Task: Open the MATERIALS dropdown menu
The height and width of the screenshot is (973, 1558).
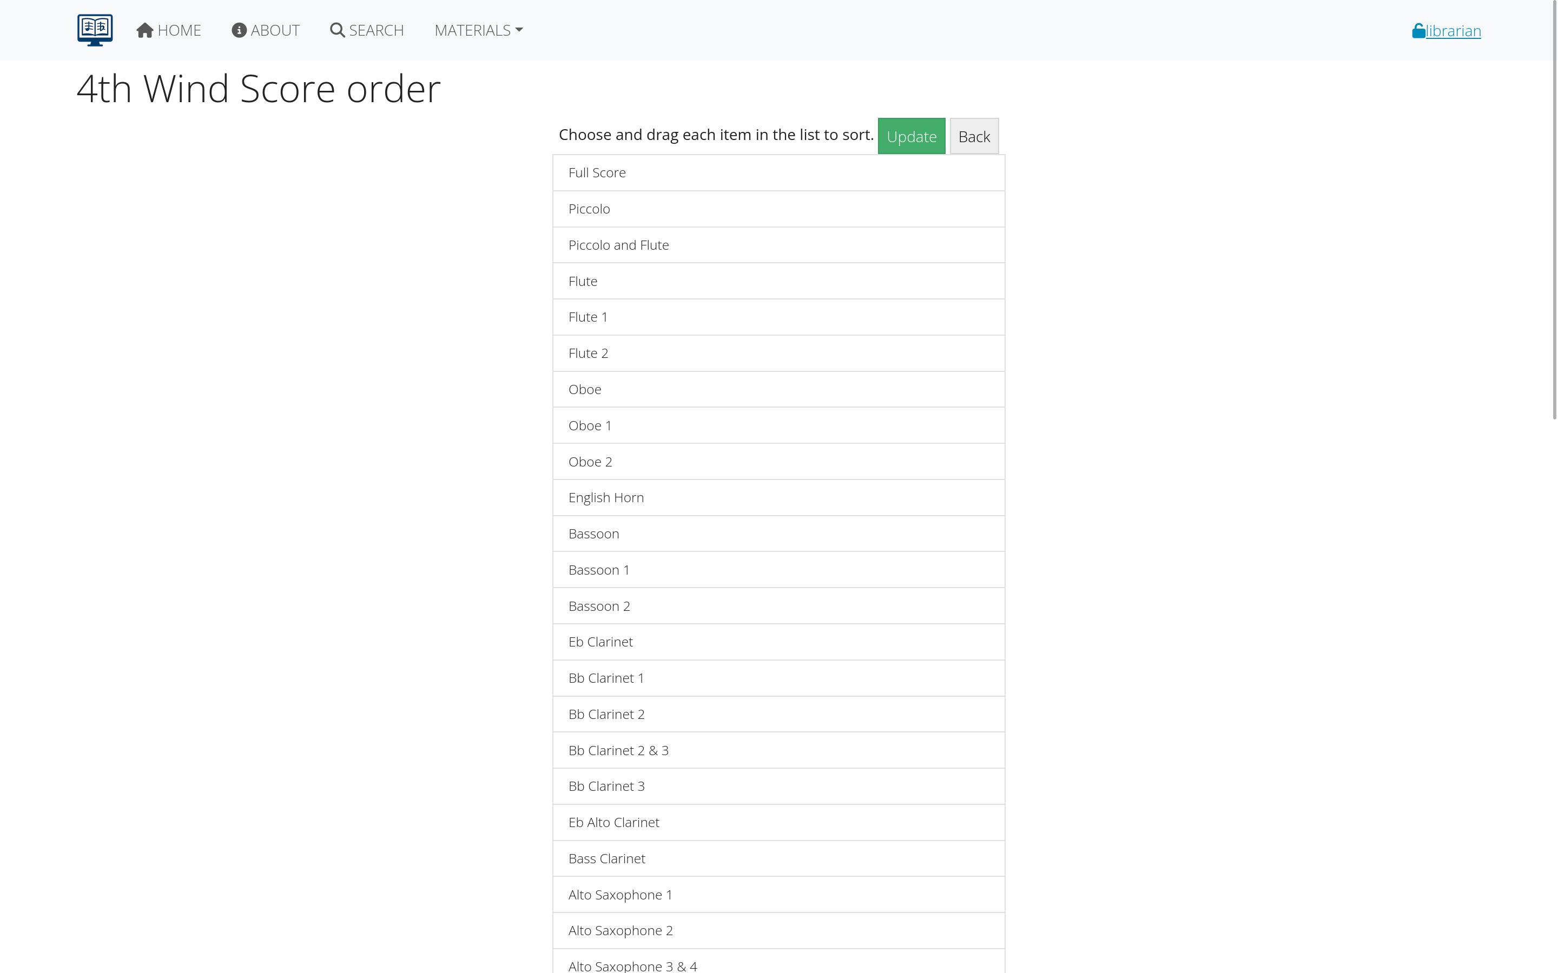Action: (478, 30)
